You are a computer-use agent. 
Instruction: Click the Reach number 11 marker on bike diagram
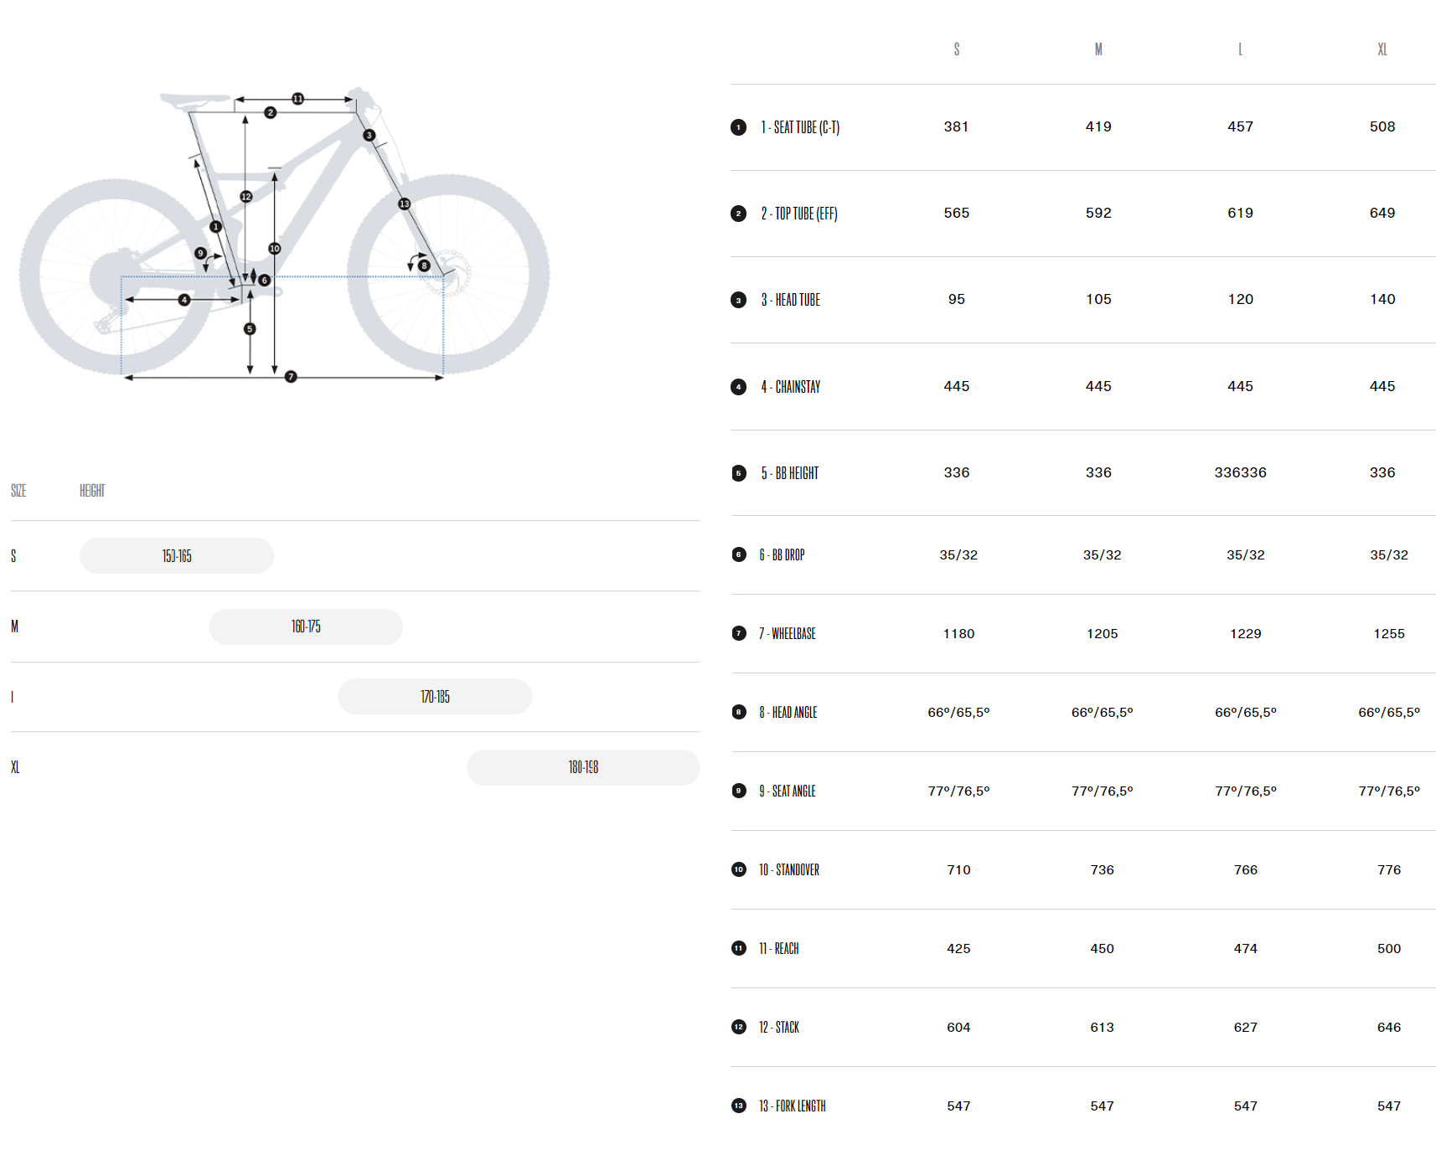tap(297, 99)
